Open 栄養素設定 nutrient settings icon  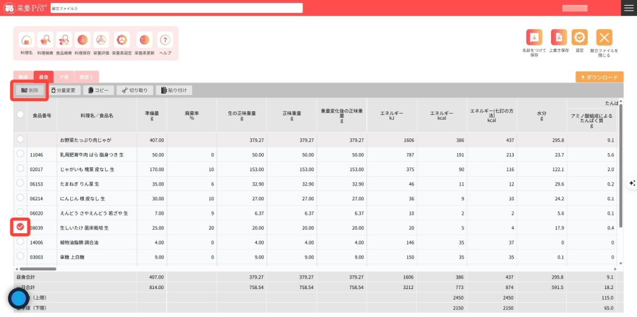point(122,41)
